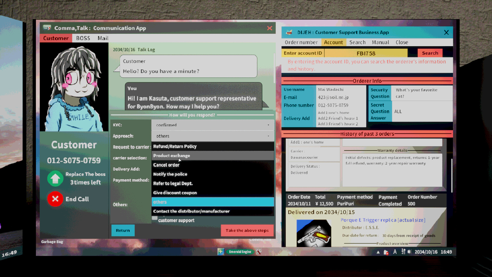Click the FBI758 account ID field
The image size is (492, 277).
click(x=366, y=53)
